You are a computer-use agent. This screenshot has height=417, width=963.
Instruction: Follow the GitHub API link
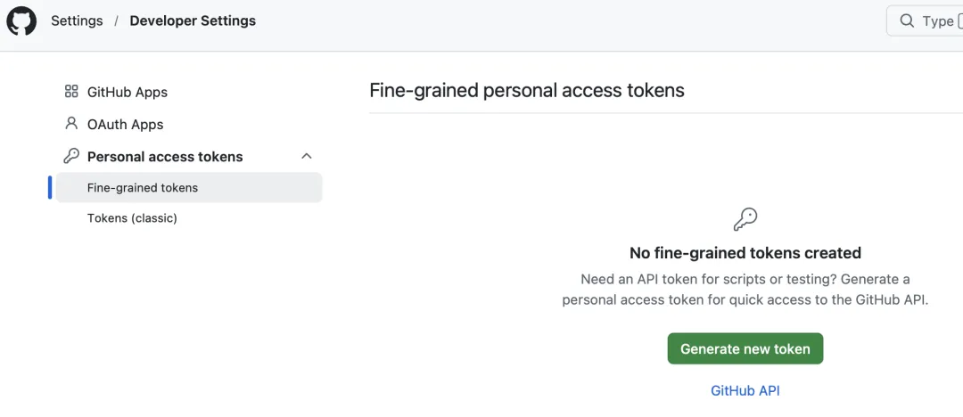click(x=745, y=390)
